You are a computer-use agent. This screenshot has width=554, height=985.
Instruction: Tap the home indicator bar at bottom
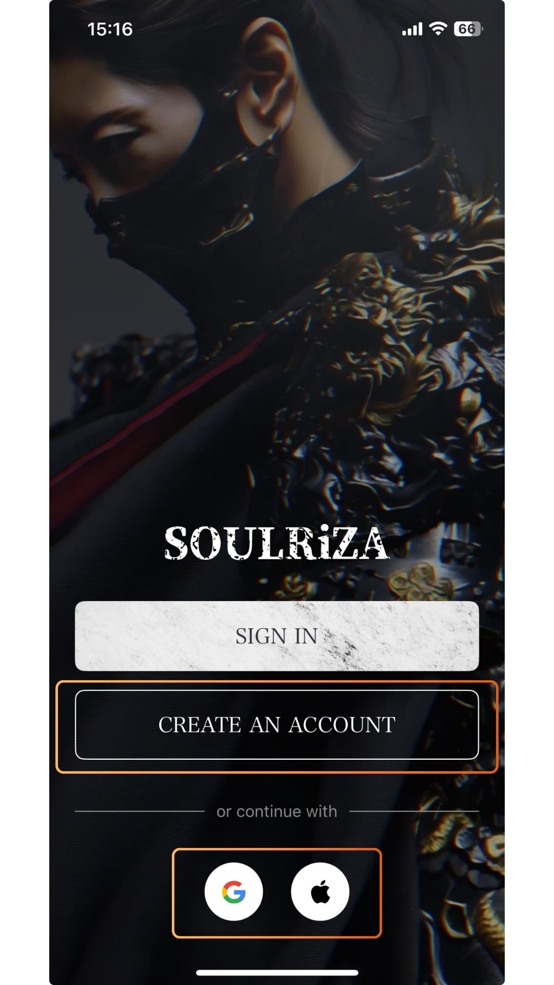click(277, 972)
